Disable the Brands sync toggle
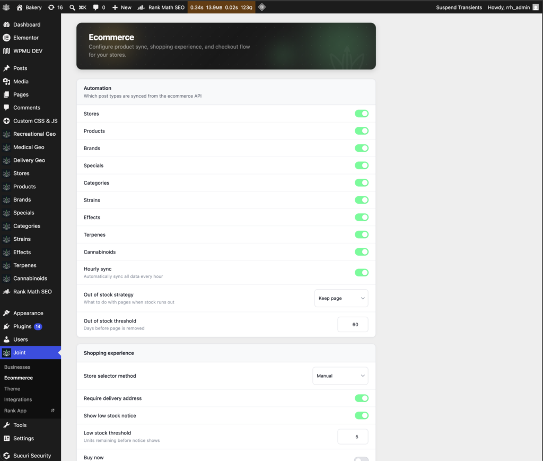Image resolution: width=543 pixels, height=461 pixels. tap(362, 148)
